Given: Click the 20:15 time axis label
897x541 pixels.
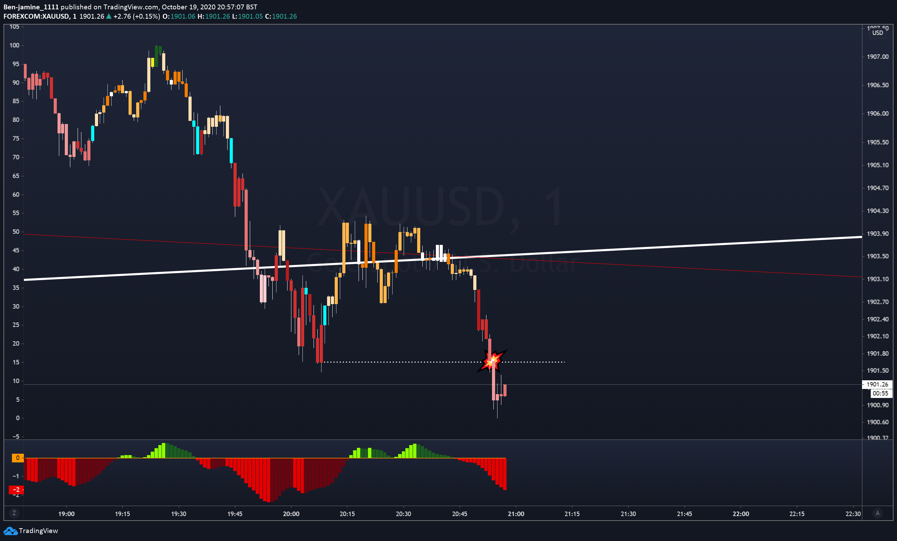Looking at the screenshot, I should [347, 514].
